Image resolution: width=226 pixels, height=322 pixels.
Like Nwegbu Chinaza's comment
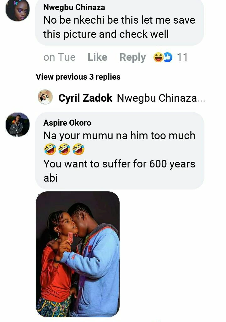(x=97, y=57)
